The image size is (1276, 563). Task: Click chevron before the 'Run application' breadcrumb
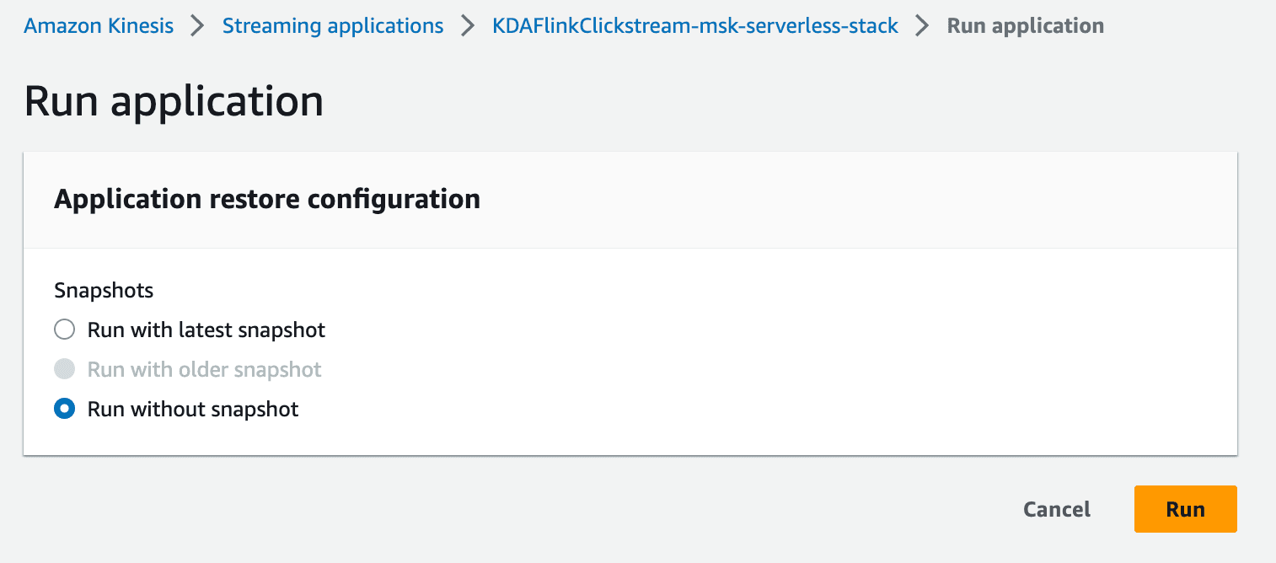[923, 25]
